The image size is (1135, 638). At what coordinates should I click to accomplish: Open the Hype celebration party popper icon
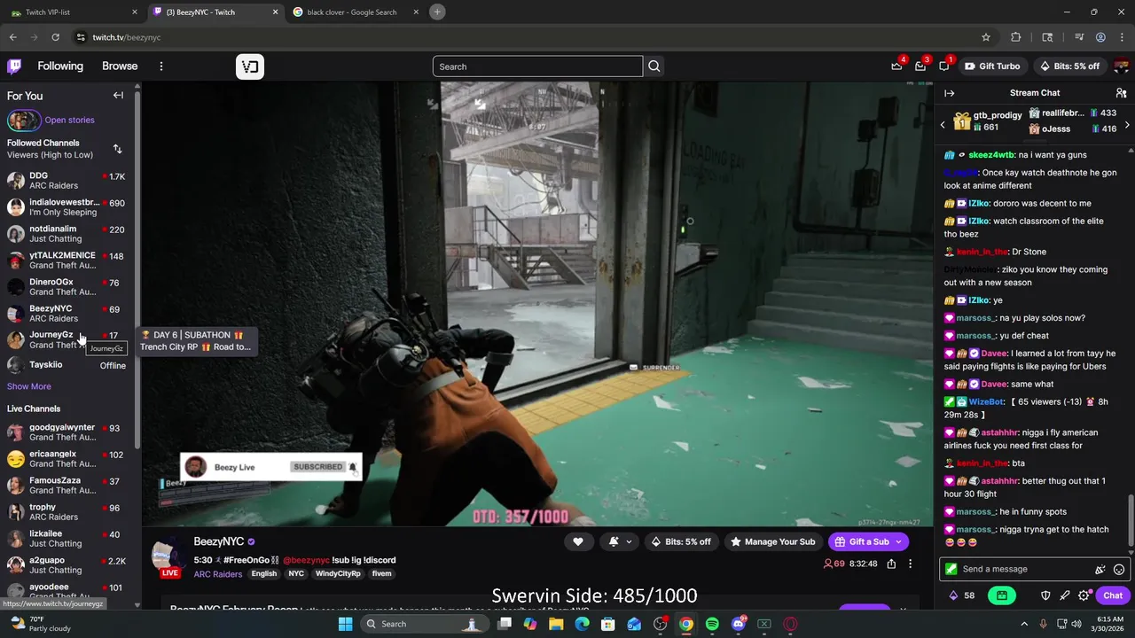[x=1100, y=570]
